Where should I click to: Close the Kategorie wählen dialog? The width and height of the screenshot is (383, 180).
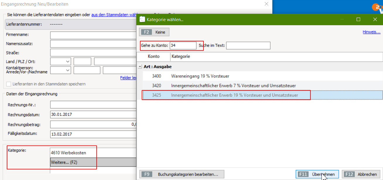point(375,19)
